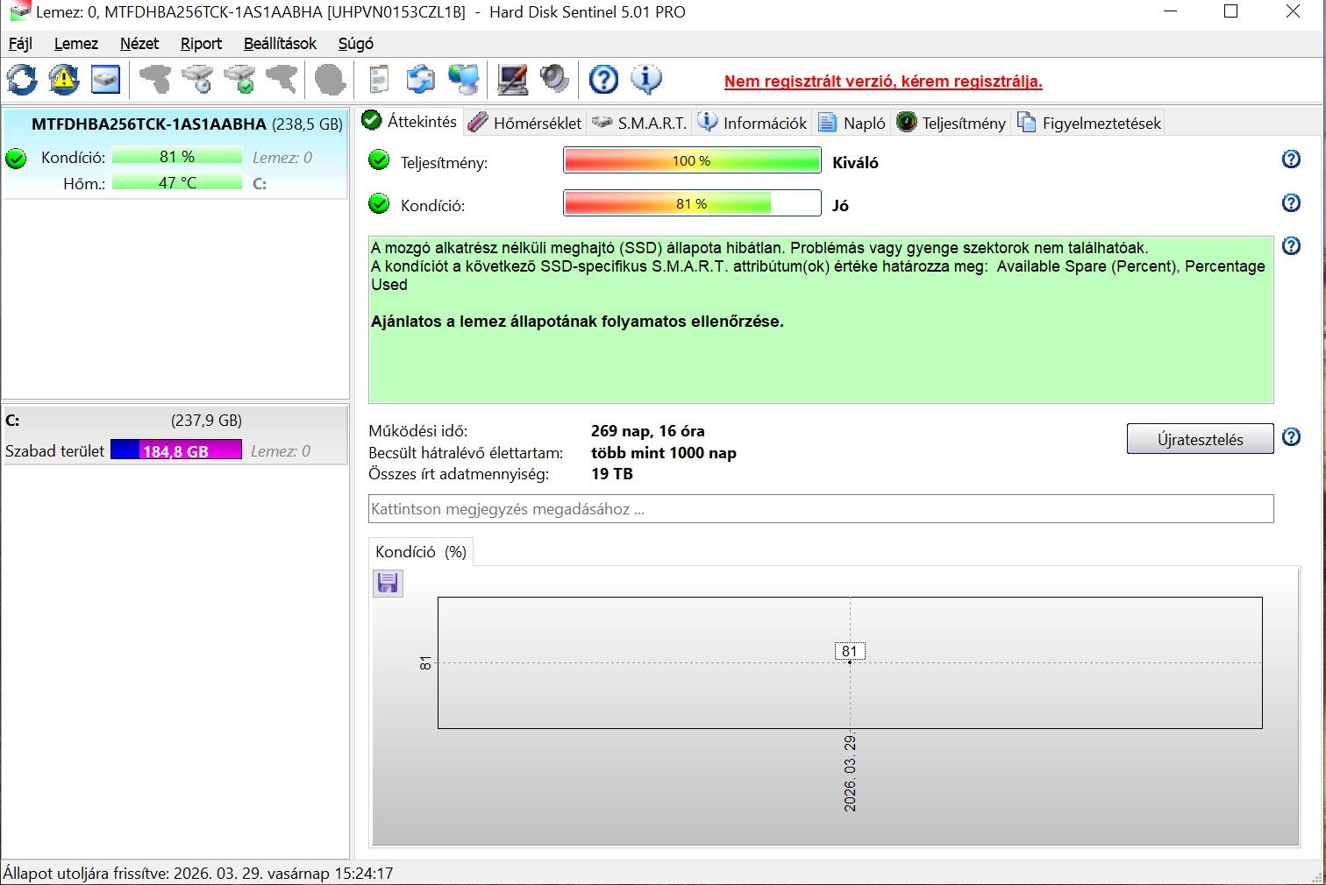The width and height of the screenshot is (1326, 885).
Task: Click help icon beside green status text box
Action: (x=1291, y=245)
